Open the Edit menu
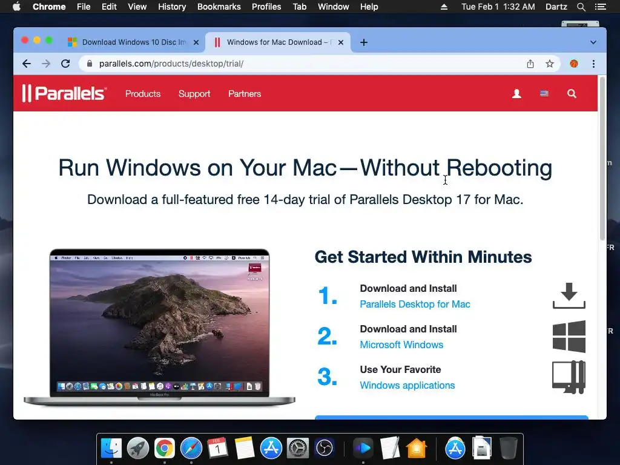 tap(109, 7)
